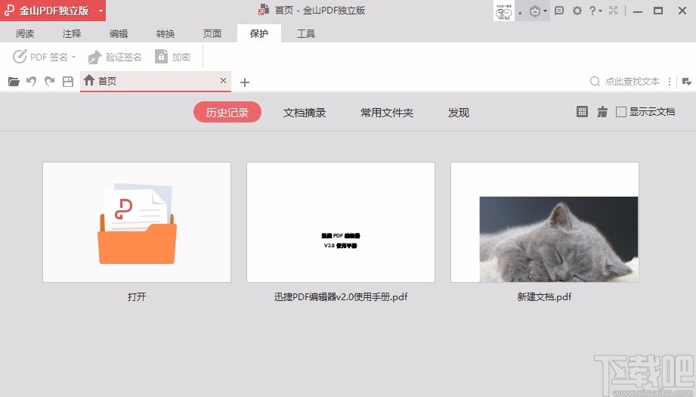This screenshot has height=397, width=696.
Task: Toggle the fullscreen arrows icon
Action: tap(614, 11)
